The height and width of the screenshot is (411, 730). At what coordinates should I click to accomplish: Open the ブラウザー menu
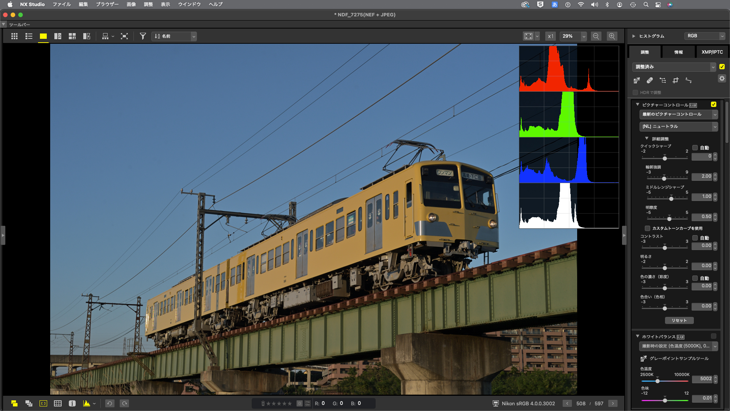point(107,4)
